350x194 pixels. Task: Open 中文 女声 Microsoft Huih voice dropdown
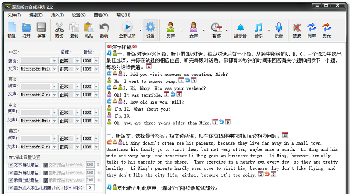tap(54, 69)
